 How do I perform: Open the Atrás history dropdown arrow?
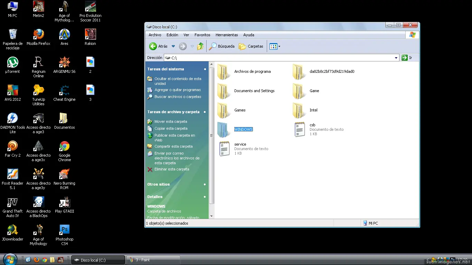click(173, 46)
